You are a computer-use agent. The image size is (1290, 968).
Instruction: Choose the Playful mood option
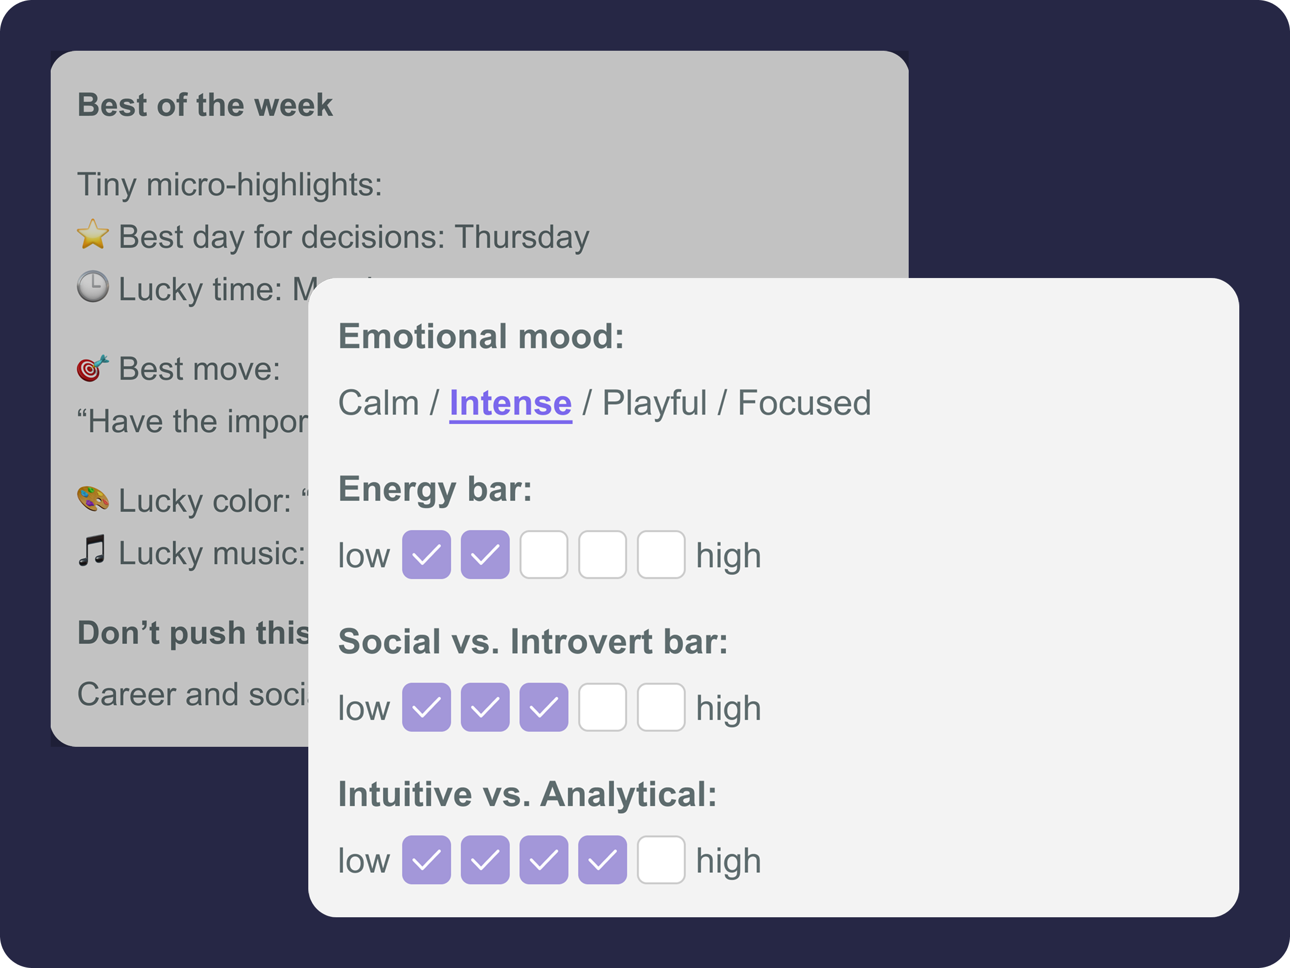[654, 403]
